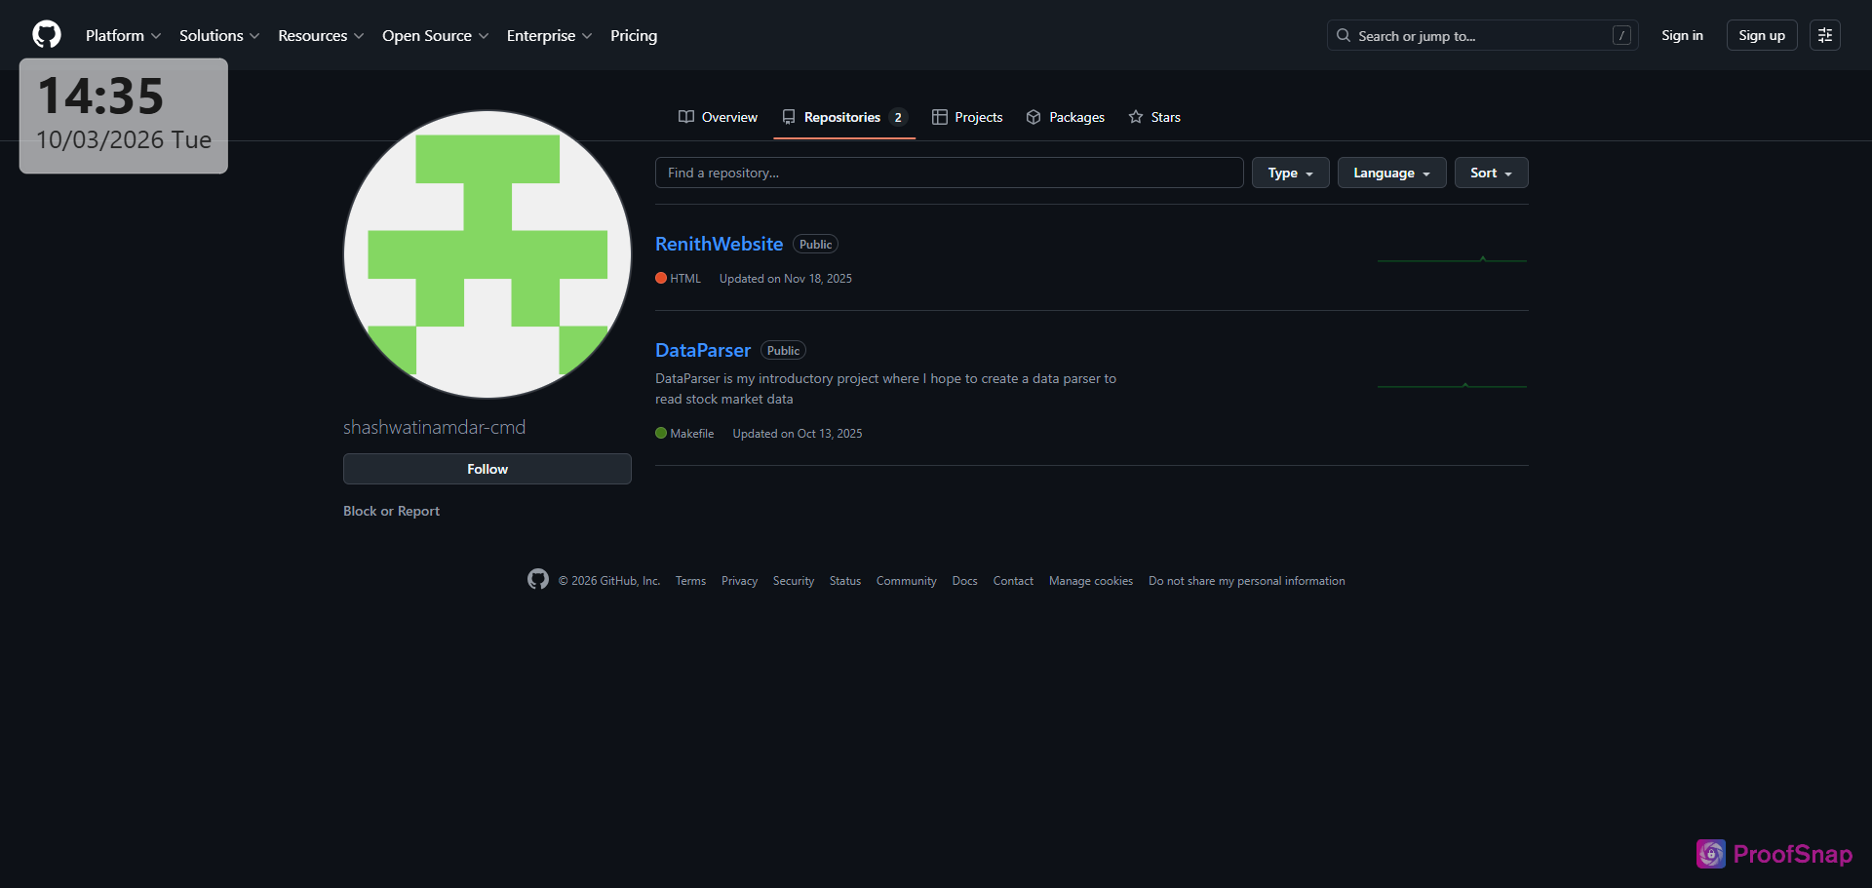Open the Packages tab
1872x888 pixels.
[x=1066, y=117]
